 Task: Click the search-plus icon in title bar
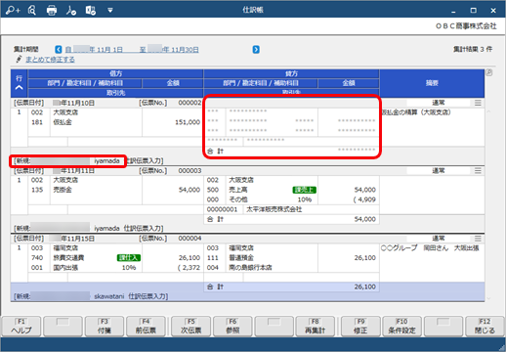(13, 10)
